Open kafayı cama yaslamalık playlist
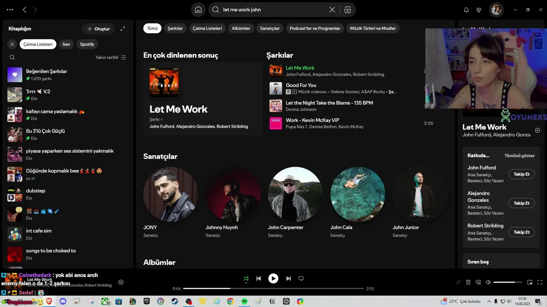547x307 pixels. pos(68,115)
